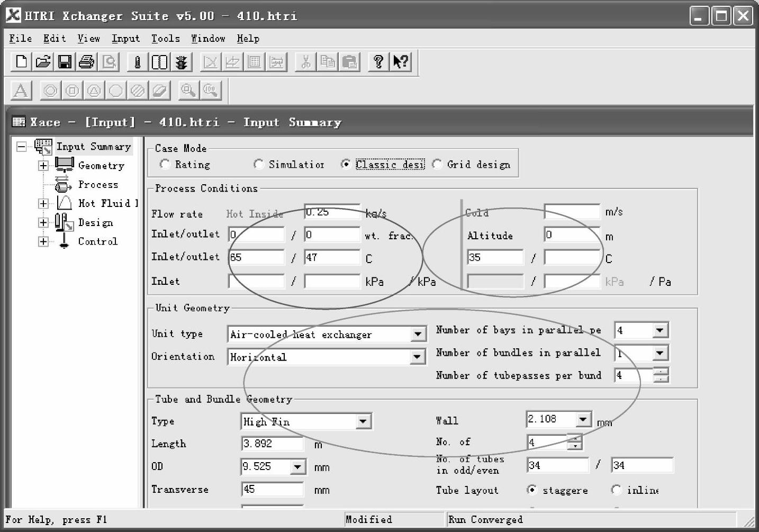Select Rating case mode

click(x=165, y=165)
